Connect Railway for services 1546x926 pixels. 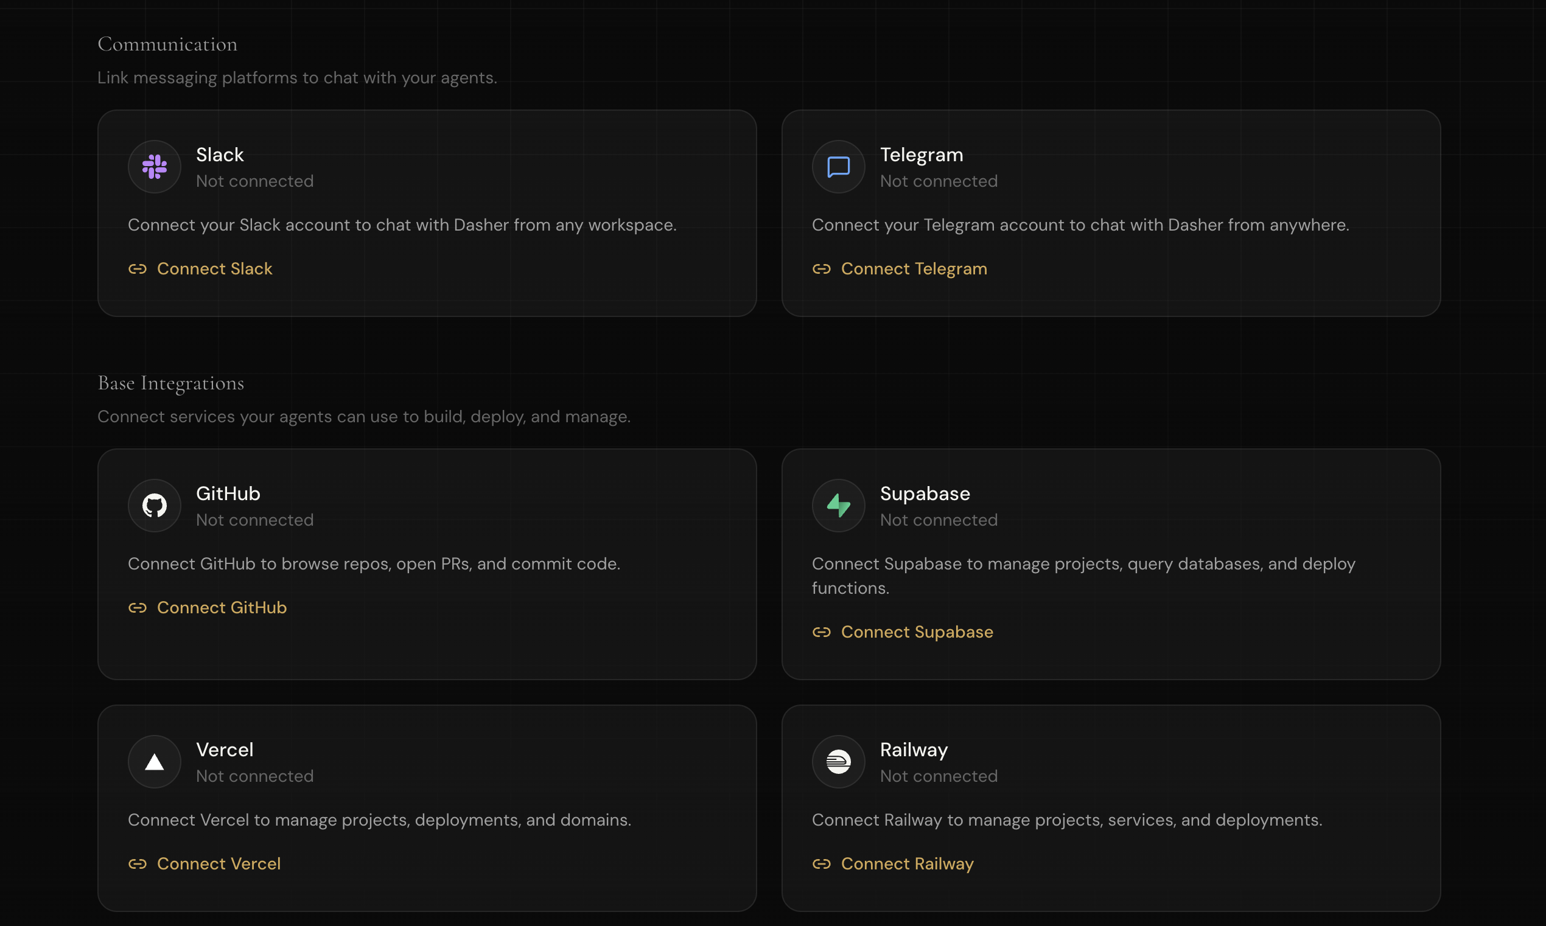click(x=908, y=864)
